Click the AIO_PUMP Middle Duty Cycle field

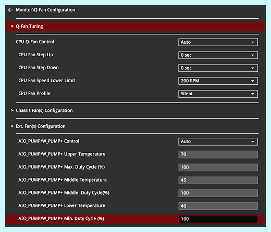click(x=218, y=193)
